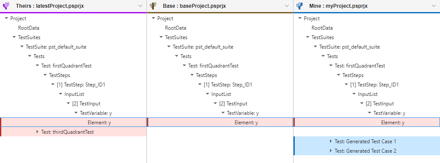Screen dimensions: 440x163
Task: Collapse pst_default_suite in the Mine pane
Action: tap(316, 46)
